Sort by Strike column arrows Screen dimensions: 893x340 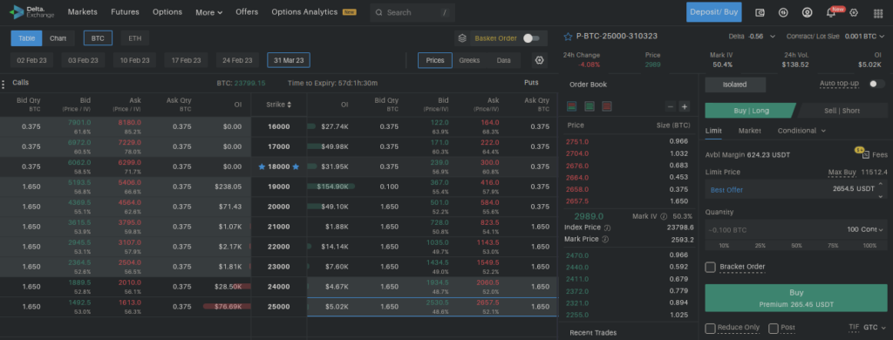coord(290,105)
